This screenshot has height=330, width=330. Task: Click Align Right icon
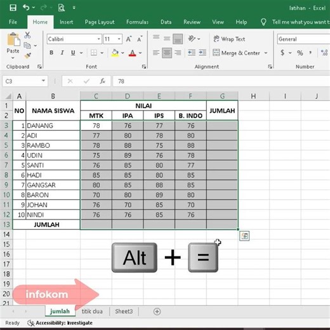tap(178, 53)
